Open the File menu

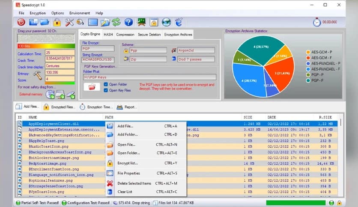21,13
